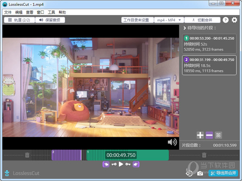Open the 帮助 menu
Image resolution: width=242 pixels, height=181 pixels.
tap(63, 12)
